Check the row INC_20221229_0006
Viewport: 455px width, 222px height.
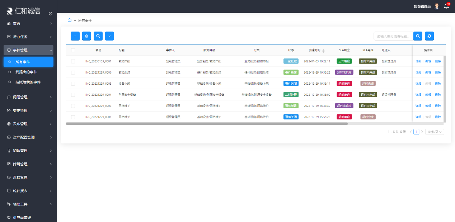click(x=73, y=72)
